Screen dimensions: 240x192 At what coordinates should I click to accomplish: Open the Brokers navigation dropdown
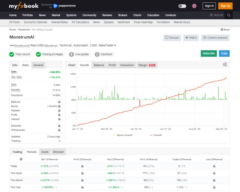(x=122, y=15)
